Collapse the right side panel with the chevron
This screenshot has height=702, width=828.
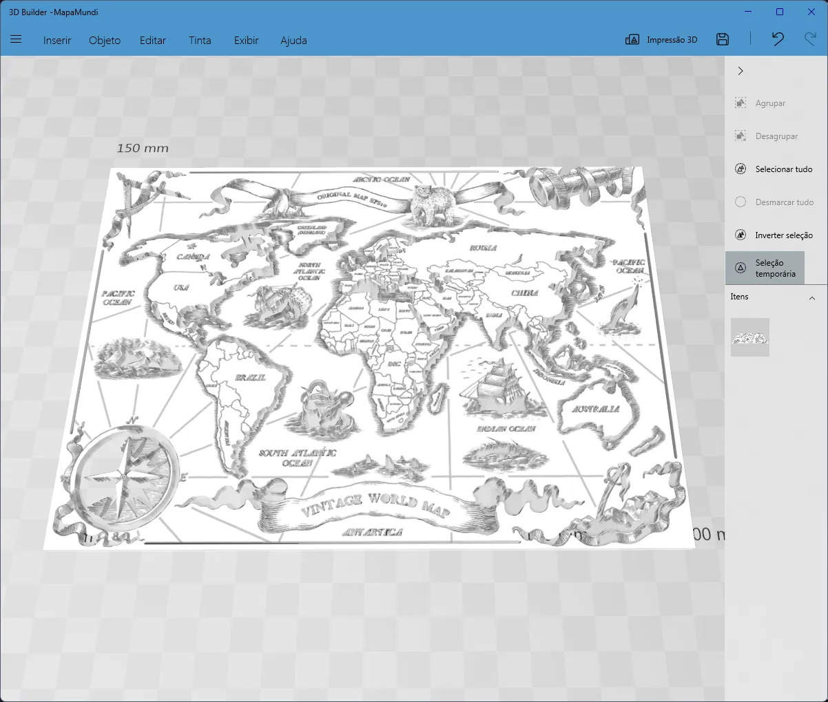741,71
